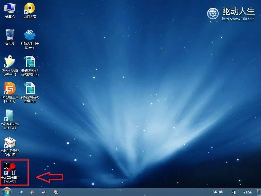
Task: Open the file explorer taskbar icon
Action: [56, 192]
